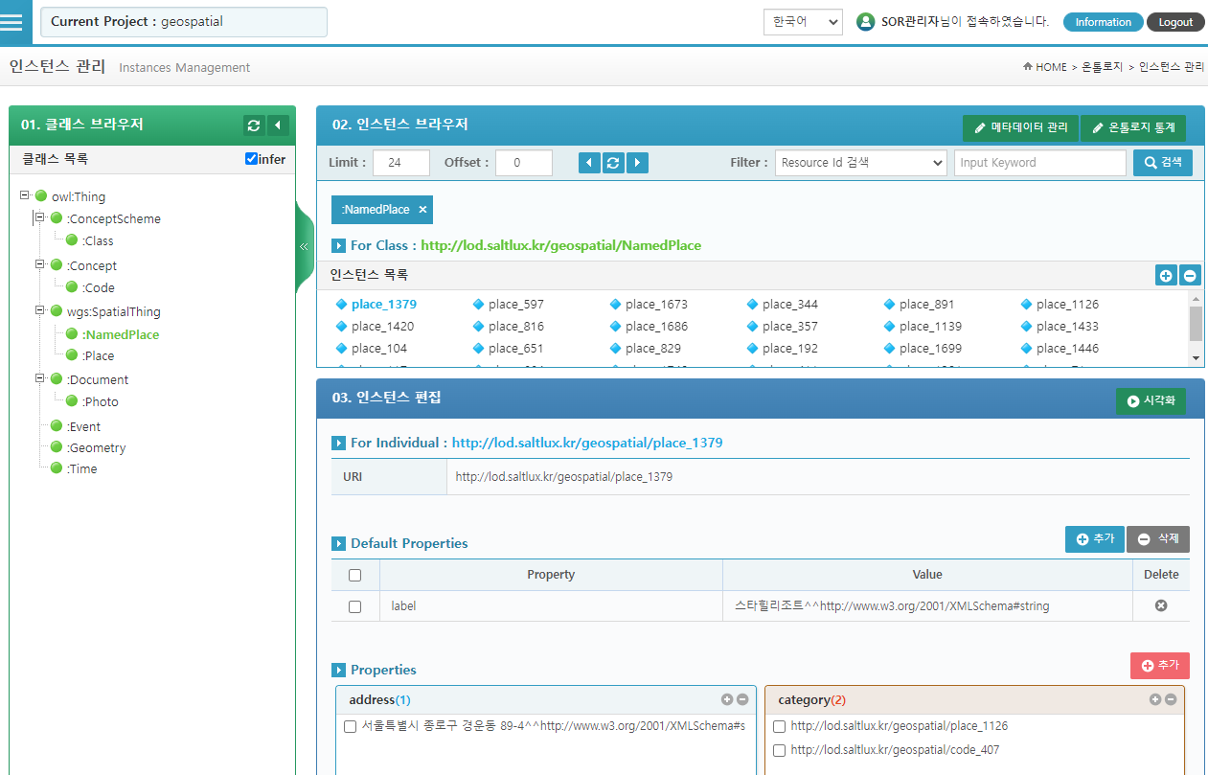
Task: Refresh the class browser tree
Action: 254,125
